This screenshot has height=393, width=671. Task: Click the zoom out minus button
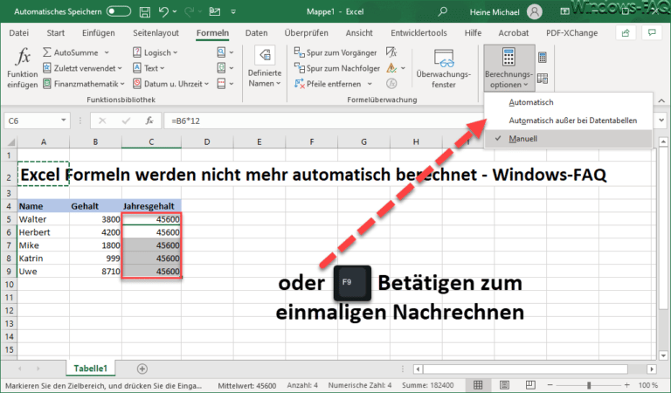[x=550, y=385]
